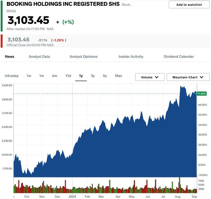The height and width of the screenshot is (199, 211).
Task: View the Insider Activity tab
Action: (x=131, y=57)
